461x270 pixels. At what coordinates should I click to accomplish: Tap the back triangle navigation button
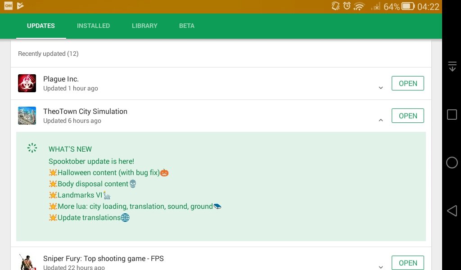coord(452,211)
